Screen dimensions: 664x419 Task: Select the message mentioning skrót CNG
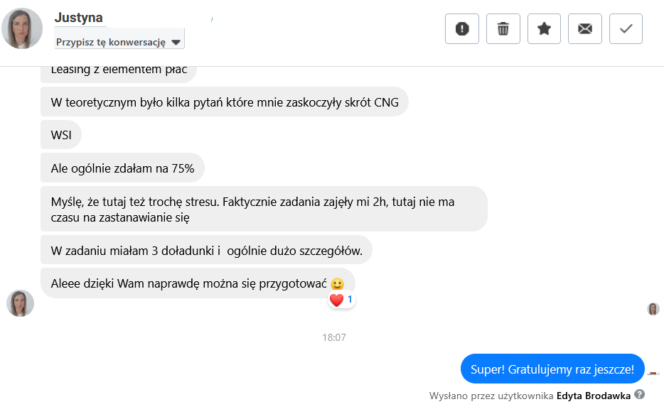[x=225, y=102]
